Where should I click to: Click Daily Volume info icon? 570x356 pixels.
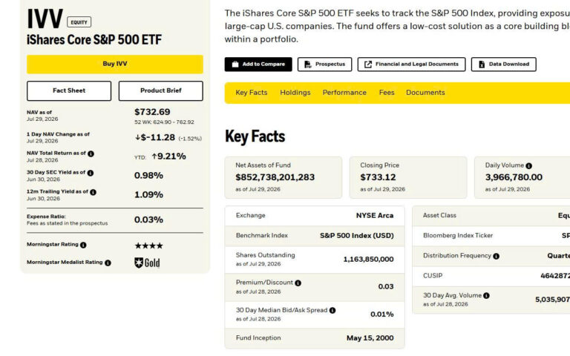[529, 165]
